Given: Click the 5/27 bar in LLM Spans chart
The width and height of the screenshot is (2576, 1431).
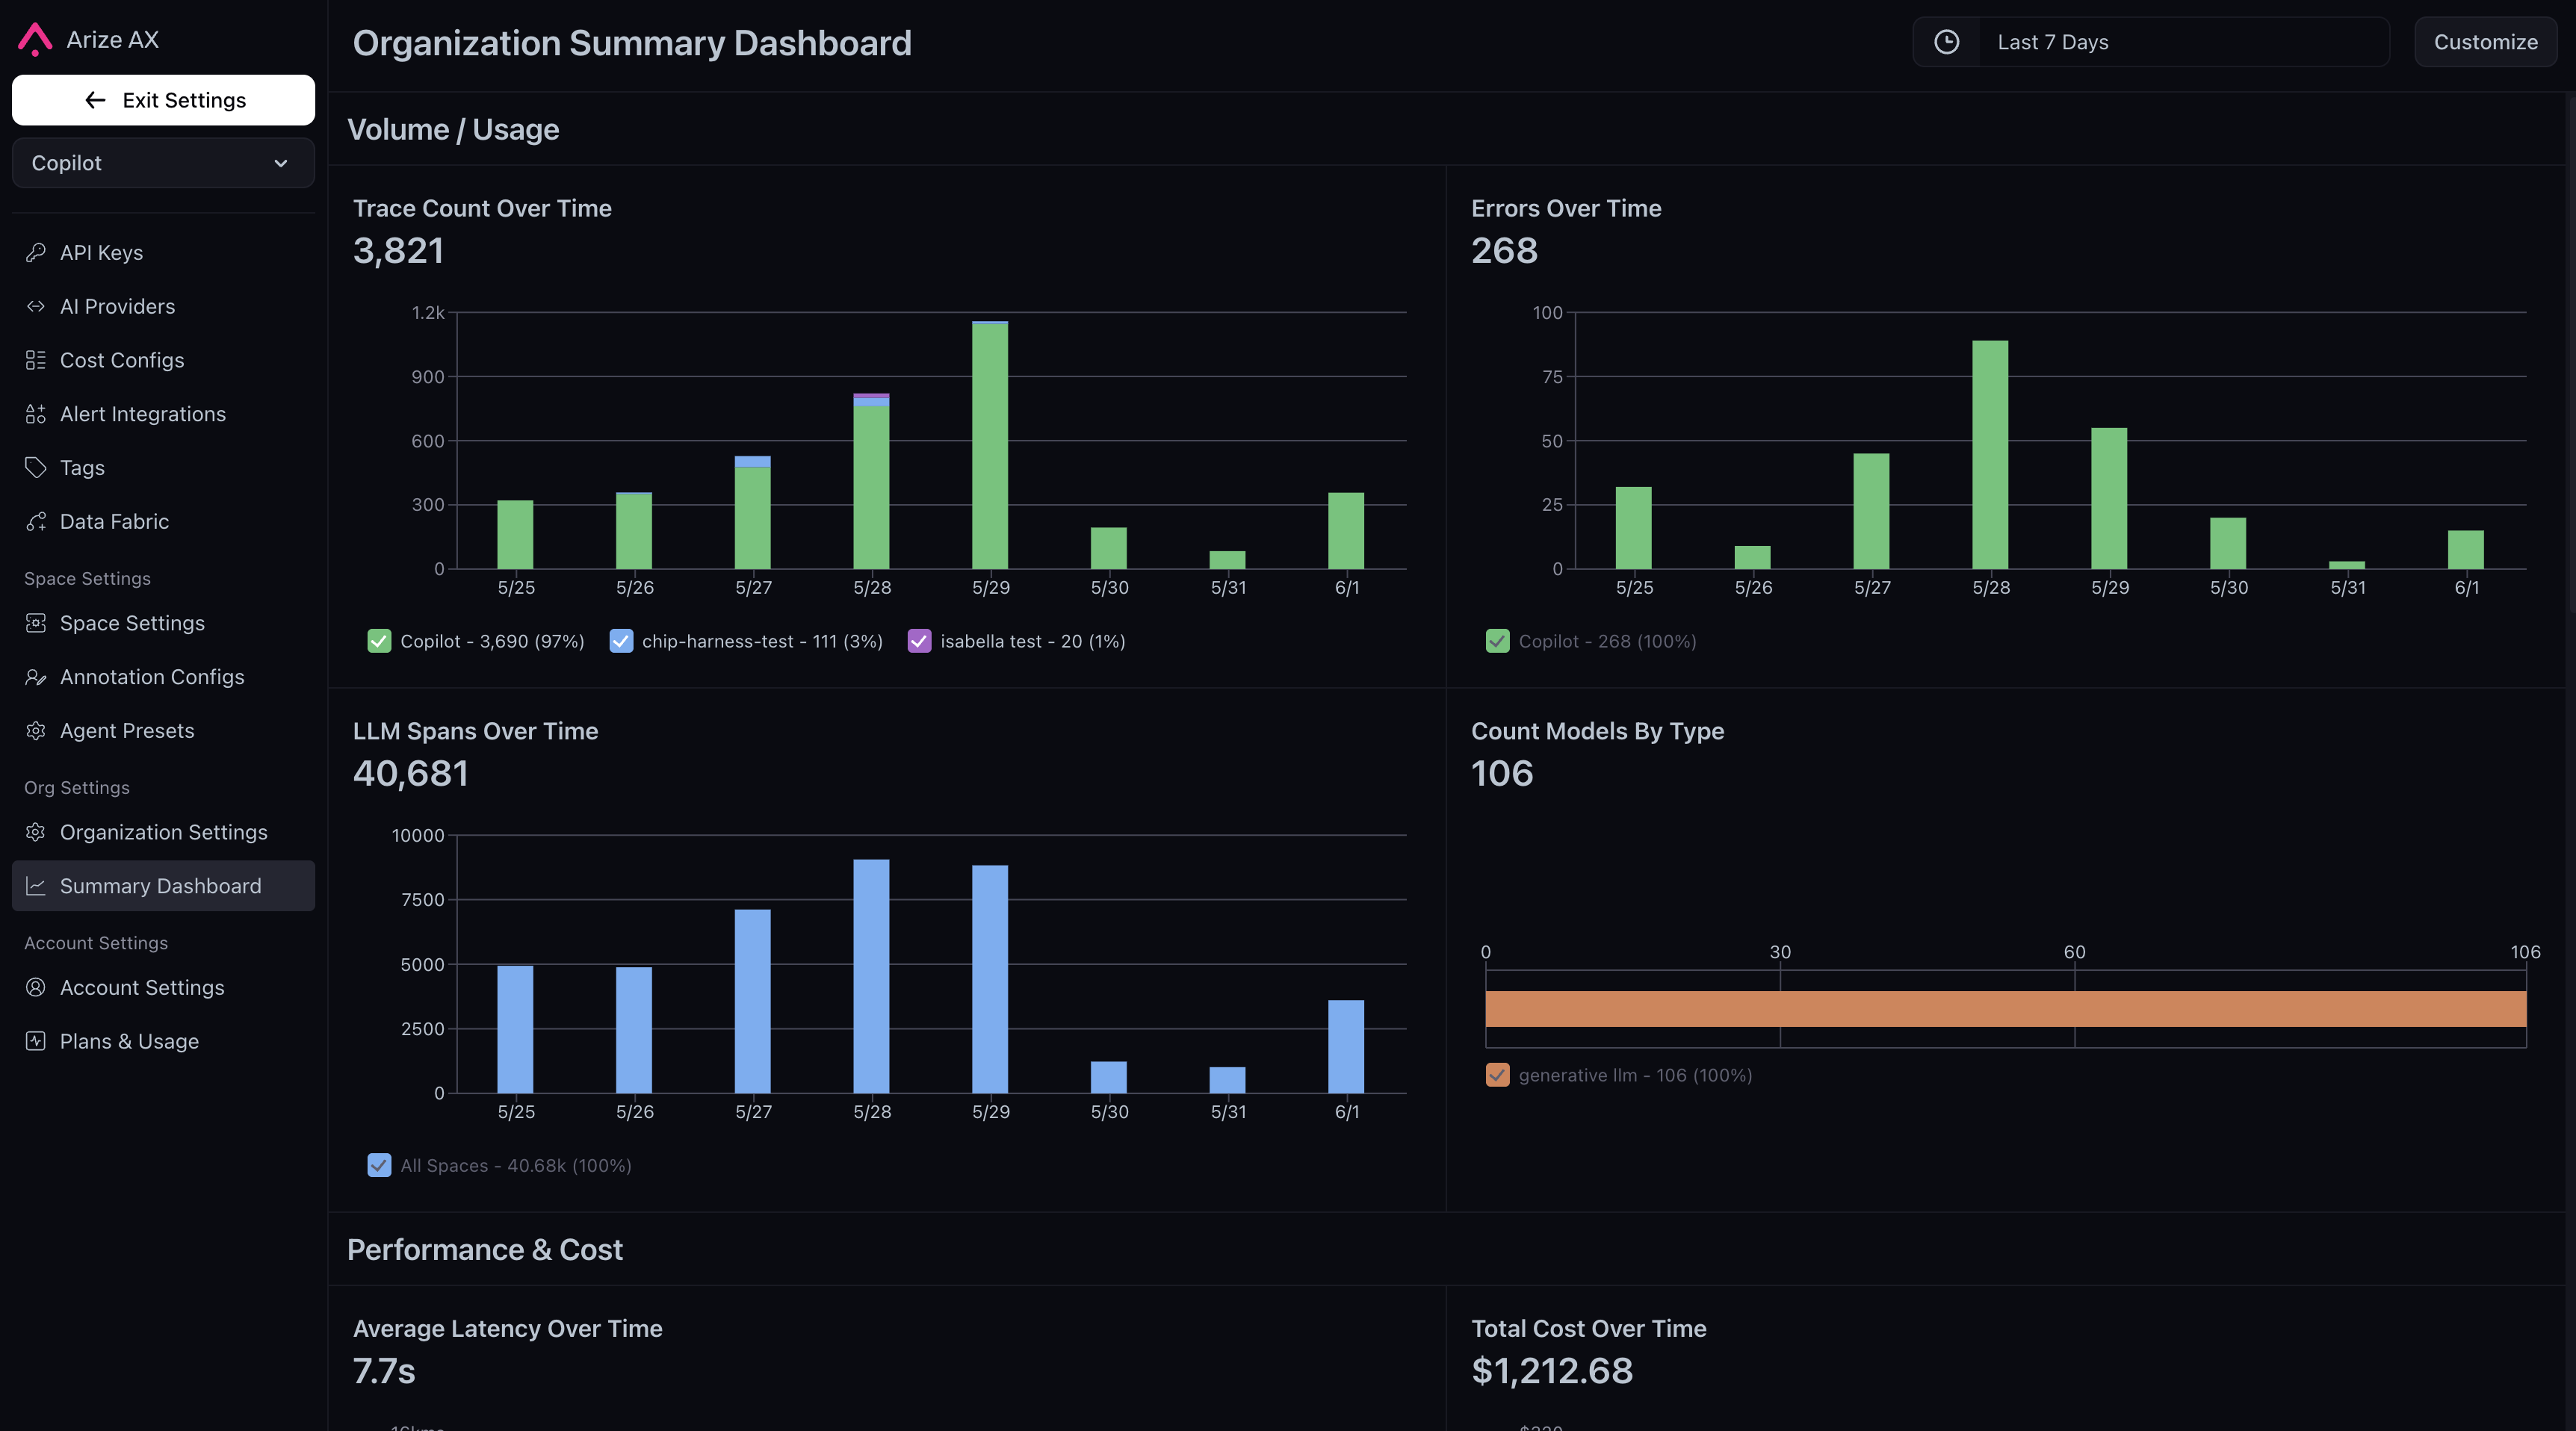Looking at the screenshot, I should click(x=752, y=1001).
